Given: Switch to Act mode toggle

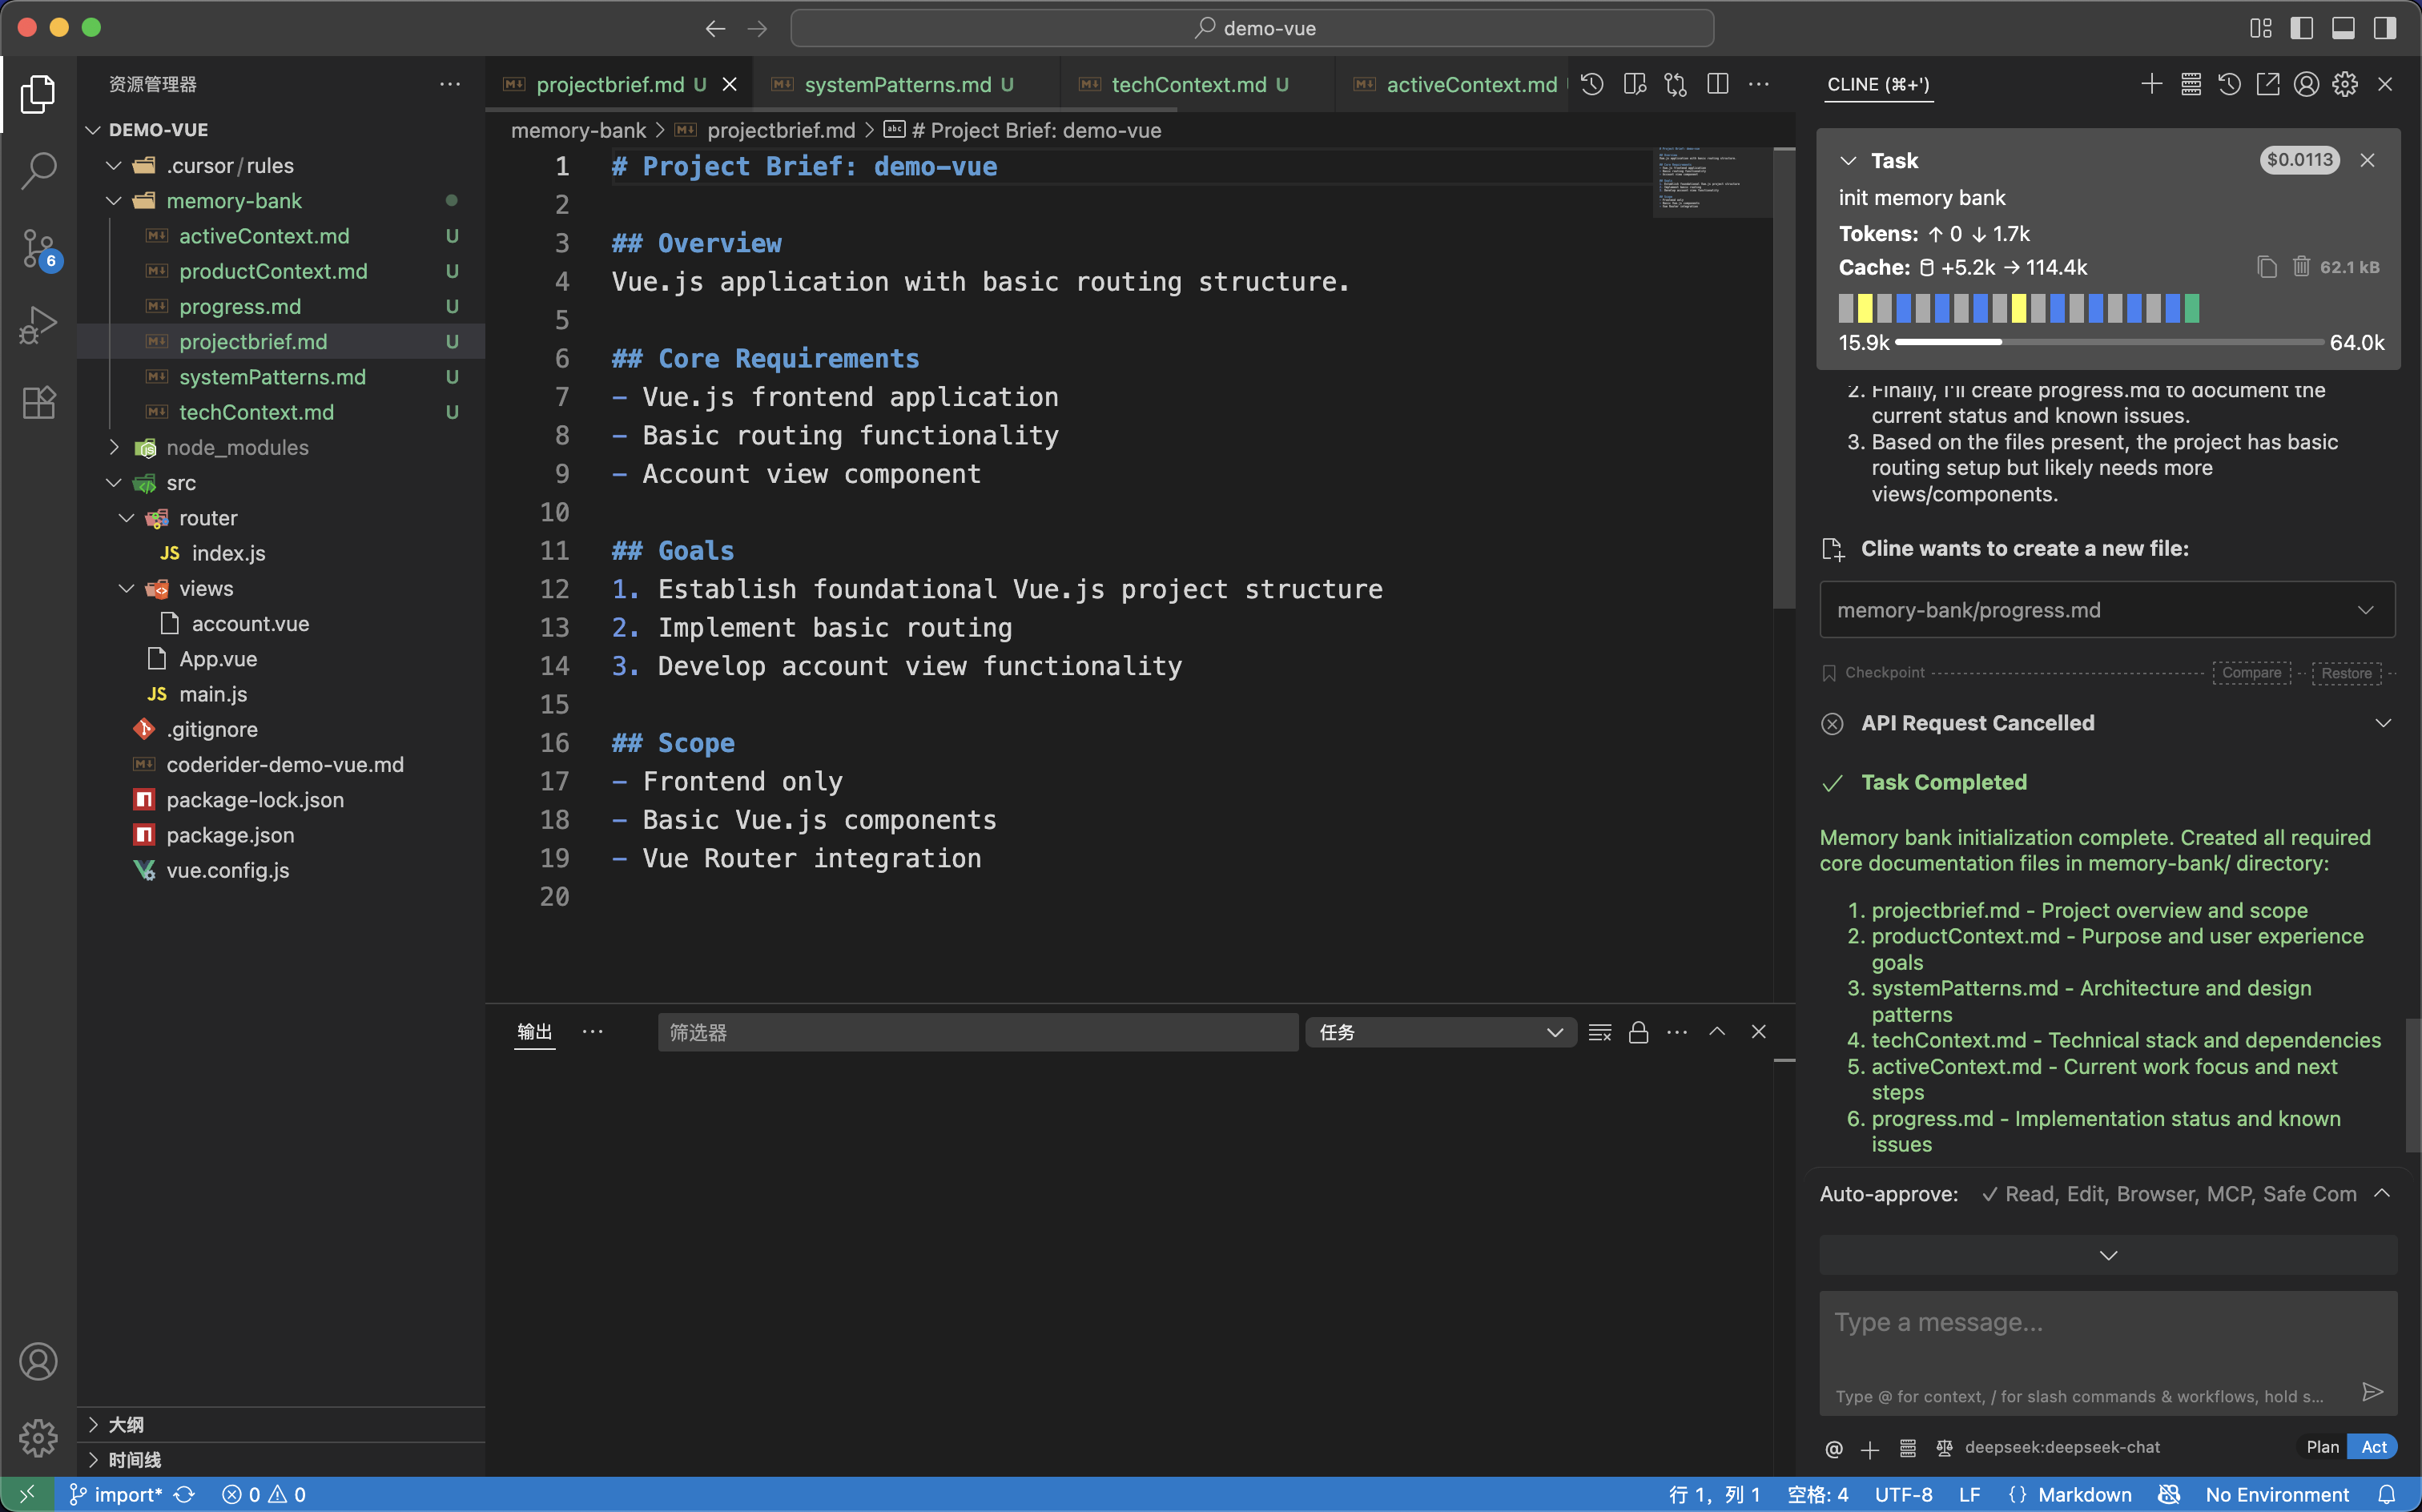Looking at the screenshot, I should (2373, 1446).
